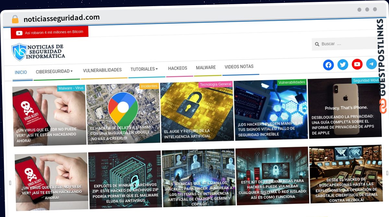Screen dimensions: 389x217
Task: Open the vital signs hackers article
Action: 271,110
